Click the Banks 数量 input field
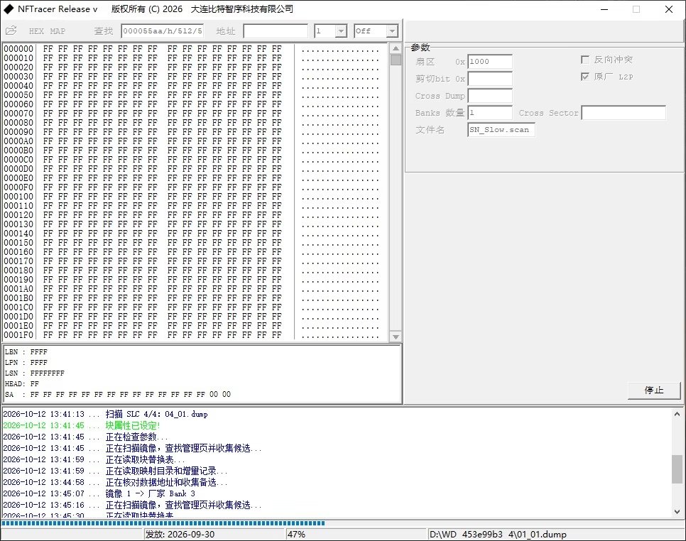Image resolution: width=686 pixels, height=541 pixels. pos(490,113)
